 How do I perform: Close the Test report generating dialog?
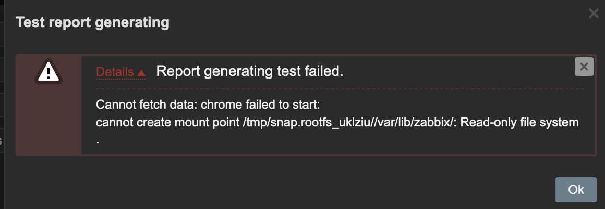coord(593,14)
